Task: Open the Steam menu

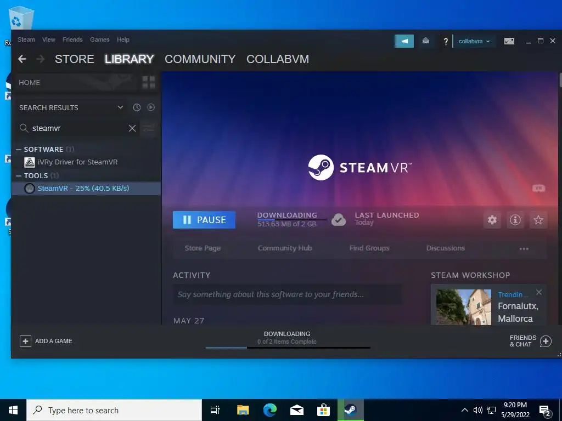Action: [x=26, y=39]
